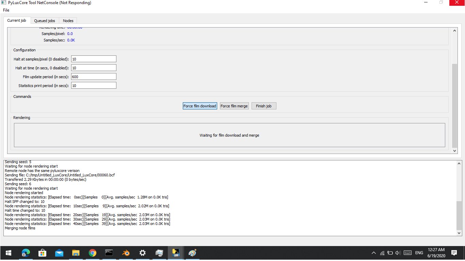
Task: Click the "Sending seed: 6" log line
Action: [x=18, y=184]
